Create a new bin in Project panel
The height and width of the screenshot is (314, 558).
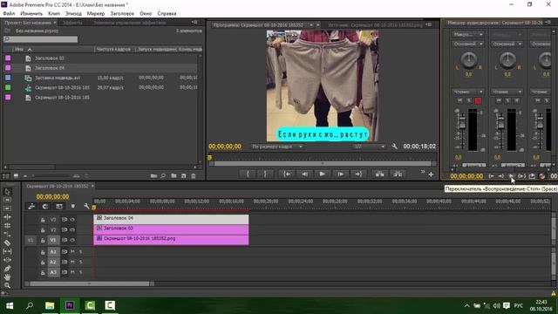tap(174, 176)
